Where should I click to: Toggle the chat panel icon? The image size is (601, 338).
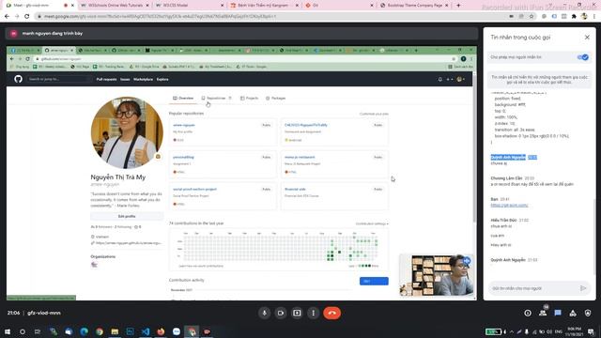tap(558, 313)
